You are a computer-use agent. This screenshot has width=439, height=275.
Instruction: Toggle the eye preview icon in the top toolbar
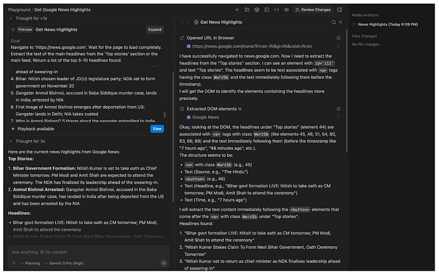tap(287, 10)
